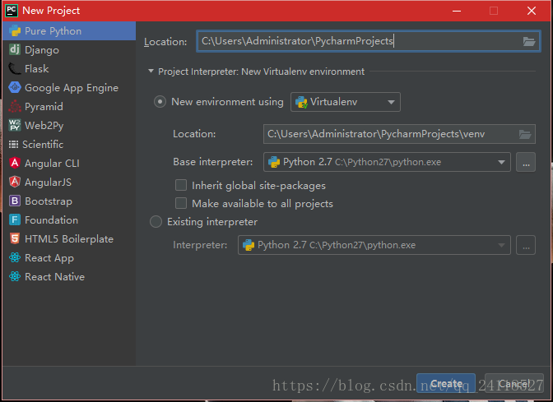The image size is (553, 402).
Task: Click the React Native atom icon
Action: pos(15,276)
